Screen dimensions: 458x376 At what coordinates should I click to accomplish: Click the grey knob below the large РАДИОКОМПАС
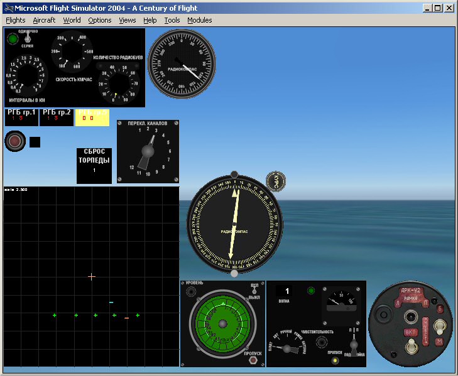(x=234, y=274)
